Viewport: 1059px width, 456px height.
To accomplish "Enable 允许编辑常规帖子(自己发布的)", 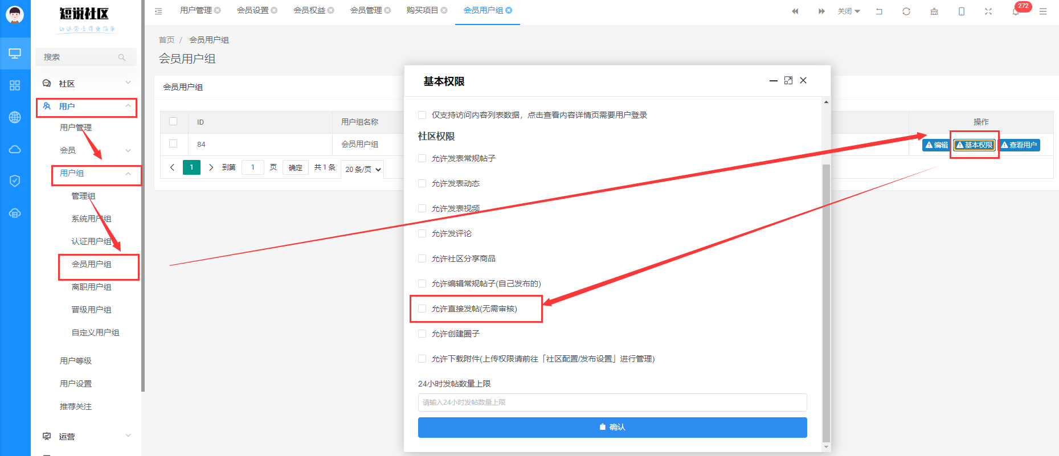I will tap(422, 284).
